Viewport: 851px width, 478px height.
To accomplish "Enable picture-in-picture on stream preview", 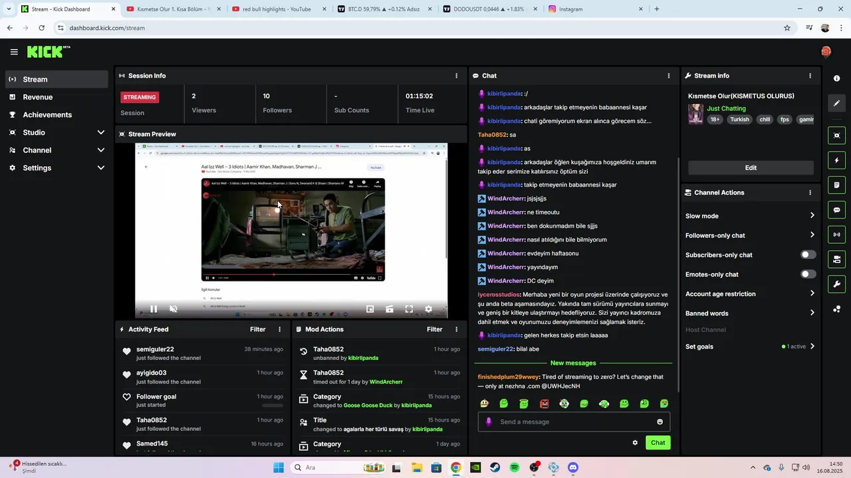I will pyautogui.click(x=370, y=309).
